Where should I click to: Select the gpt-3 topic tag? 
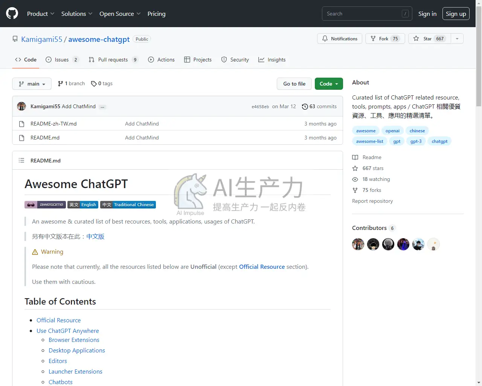[x=416, y=141]
